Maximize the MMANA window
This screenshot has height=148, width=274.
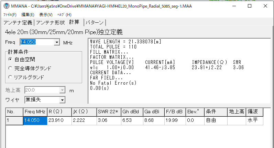(x=250, y=6)
